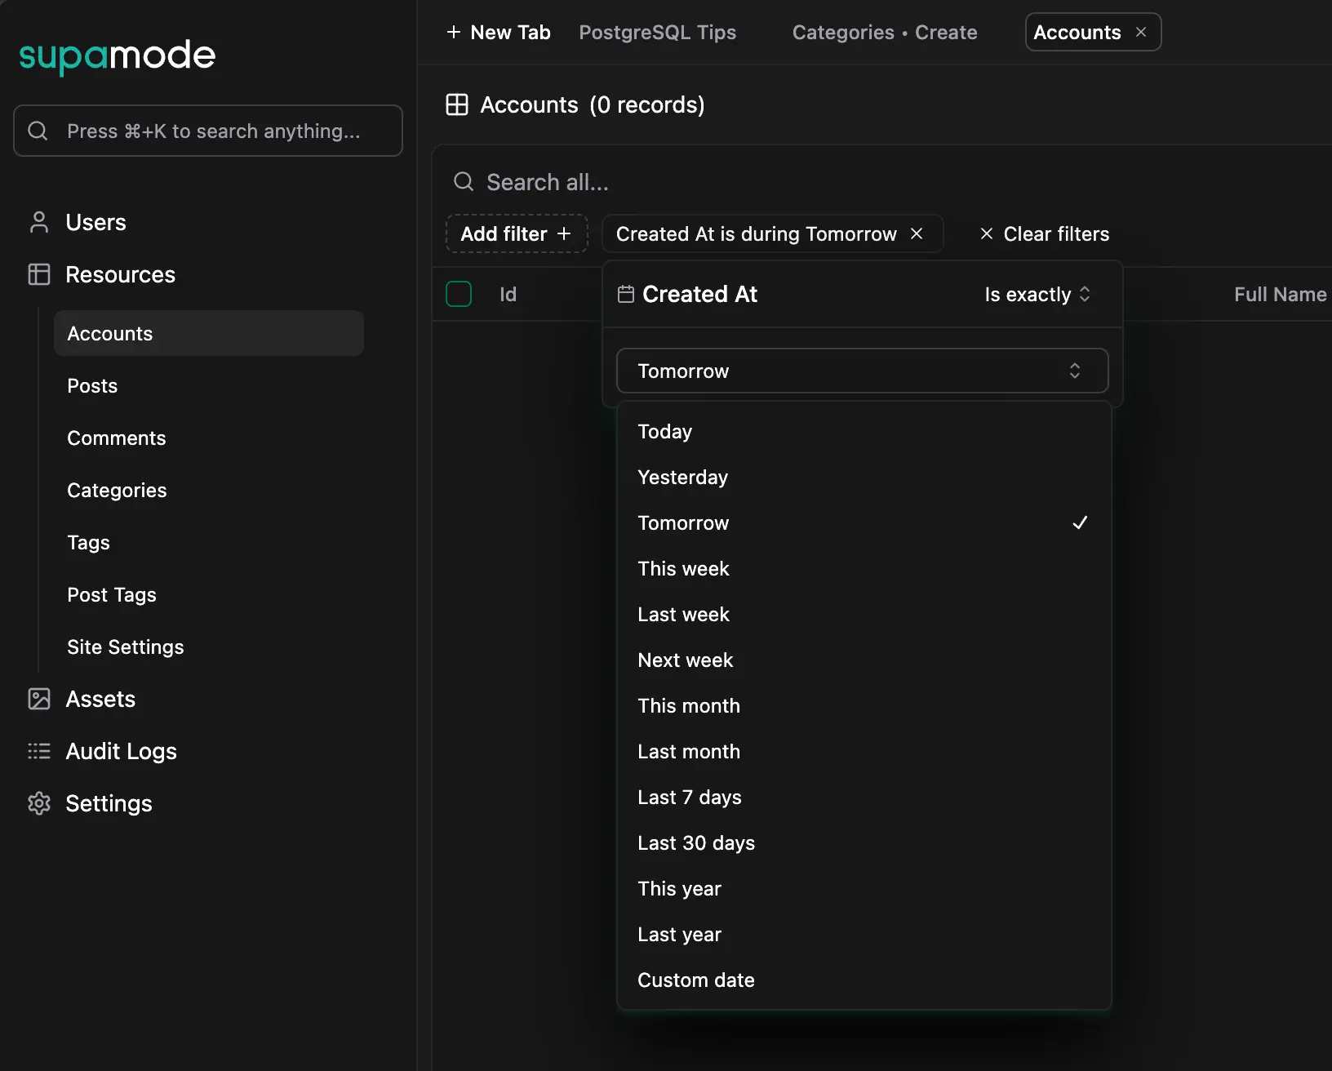Click the grid icon beside Accounts heading
The image size is (1332, 1071).
pyautogui.click(x=457, y=104)
